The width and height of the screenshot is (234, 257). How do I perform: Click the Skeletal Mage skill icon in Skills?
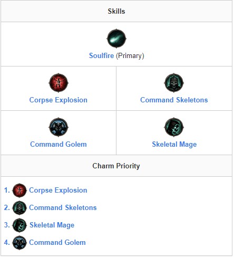pos(174,127)
